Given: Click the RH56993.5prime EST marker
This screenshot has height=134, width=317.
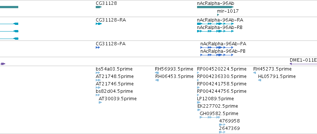Looking at the screenshot, I should point(157,73).
